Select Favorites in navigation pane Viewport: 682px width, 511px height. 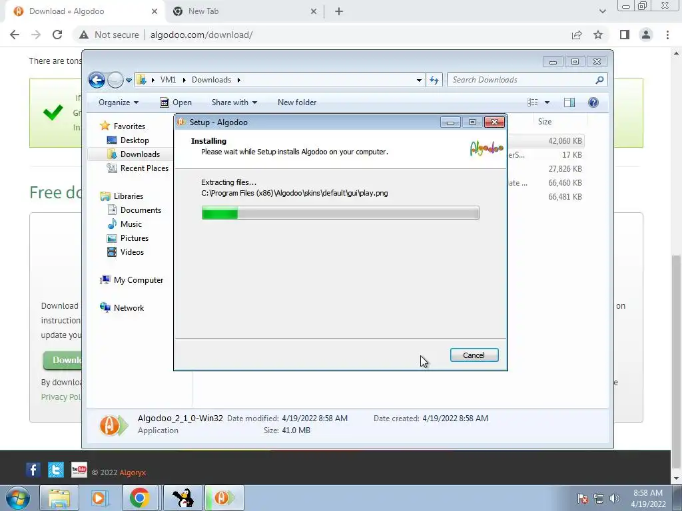[x=123, y=126]
